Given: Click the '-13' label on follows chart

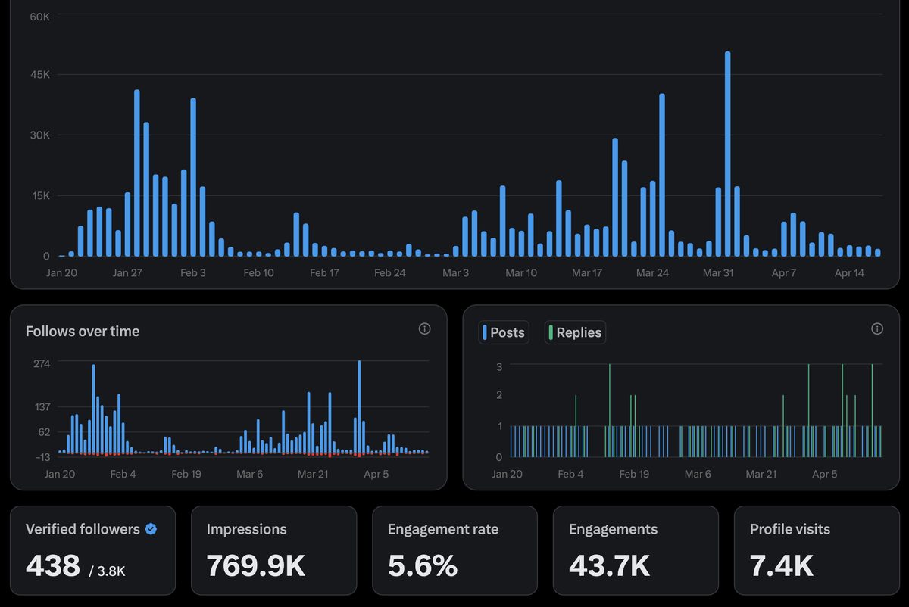Looking at the screenshot, I should tap(42, 456).
